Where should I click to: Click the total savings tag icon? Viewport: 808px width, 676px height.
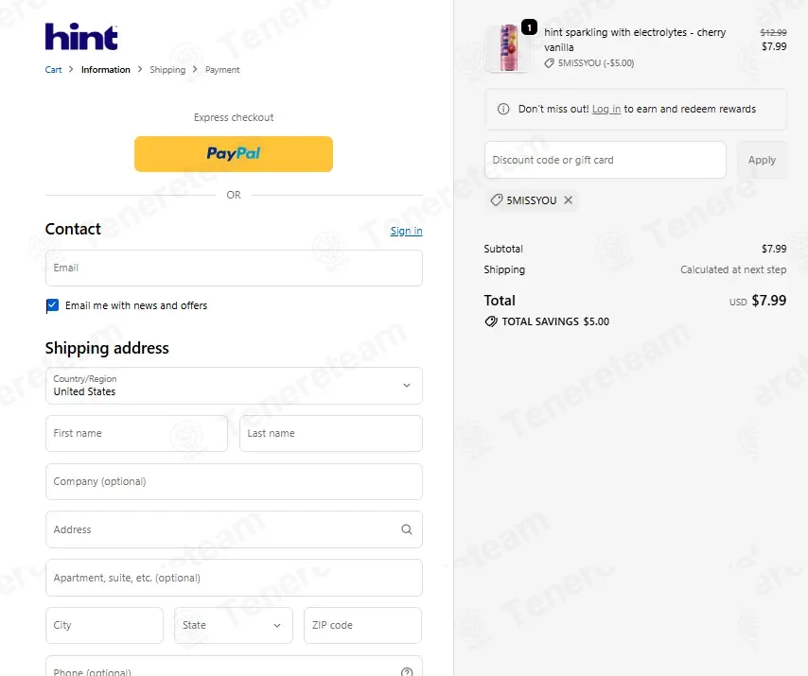coord(491,321)
